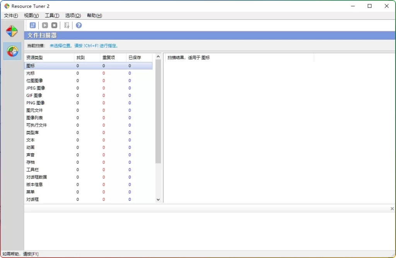This screenshot has height=258, width=396.
Task: Click the scrollbar down arrow in the list
Action: (x=158, y=200)
